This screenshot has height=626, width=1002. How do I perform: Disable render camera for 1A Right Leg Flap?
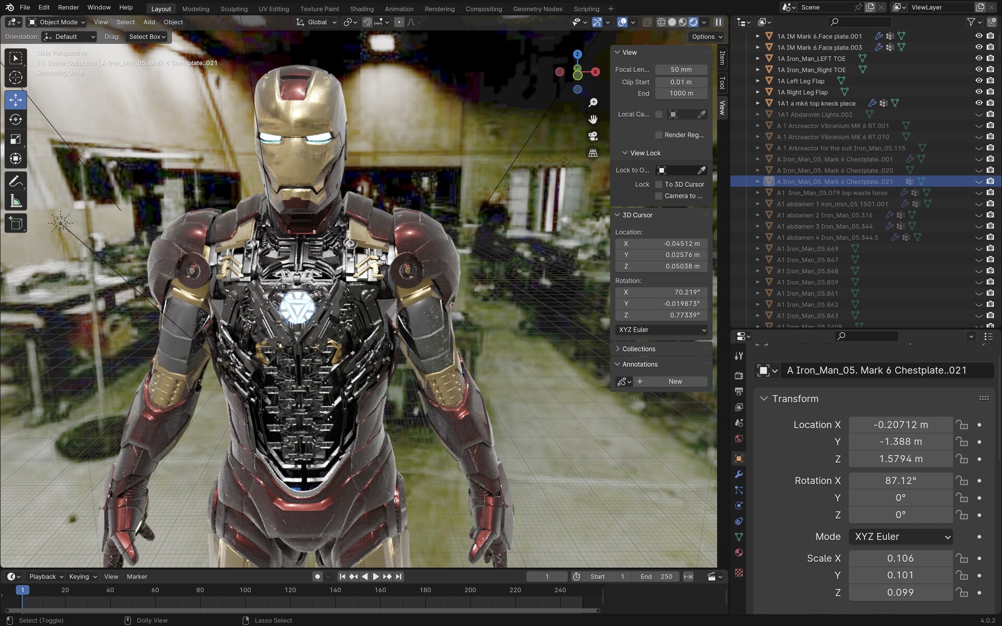pyautogui.click(x=990, y=92)
